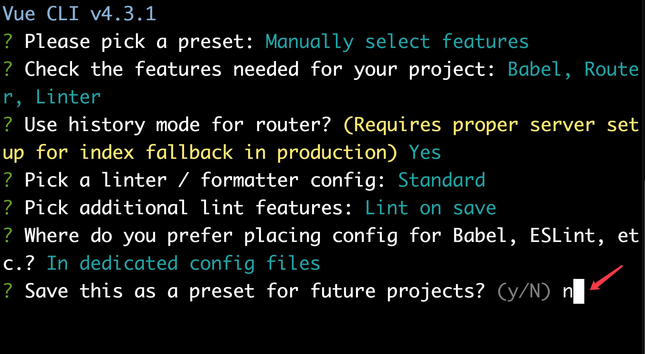Click the 'Manually select features' answer
The image size is (645, 354).
tap(397, 42)
